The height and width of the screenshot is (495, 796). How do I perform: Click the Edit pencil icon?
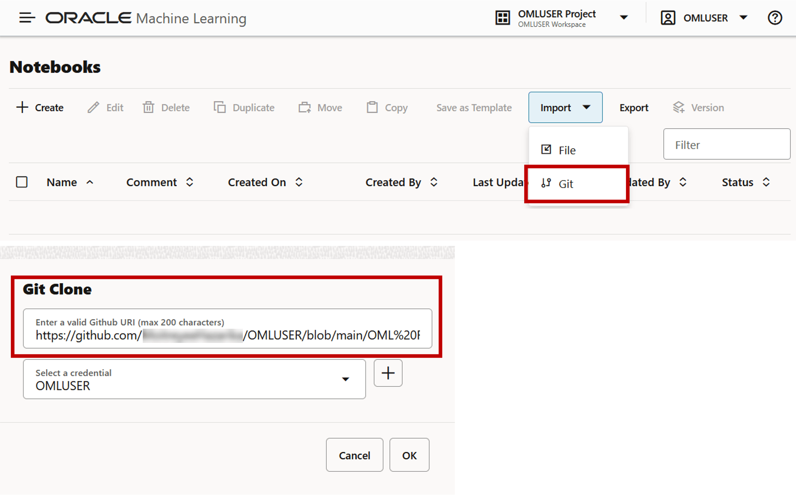93,107
